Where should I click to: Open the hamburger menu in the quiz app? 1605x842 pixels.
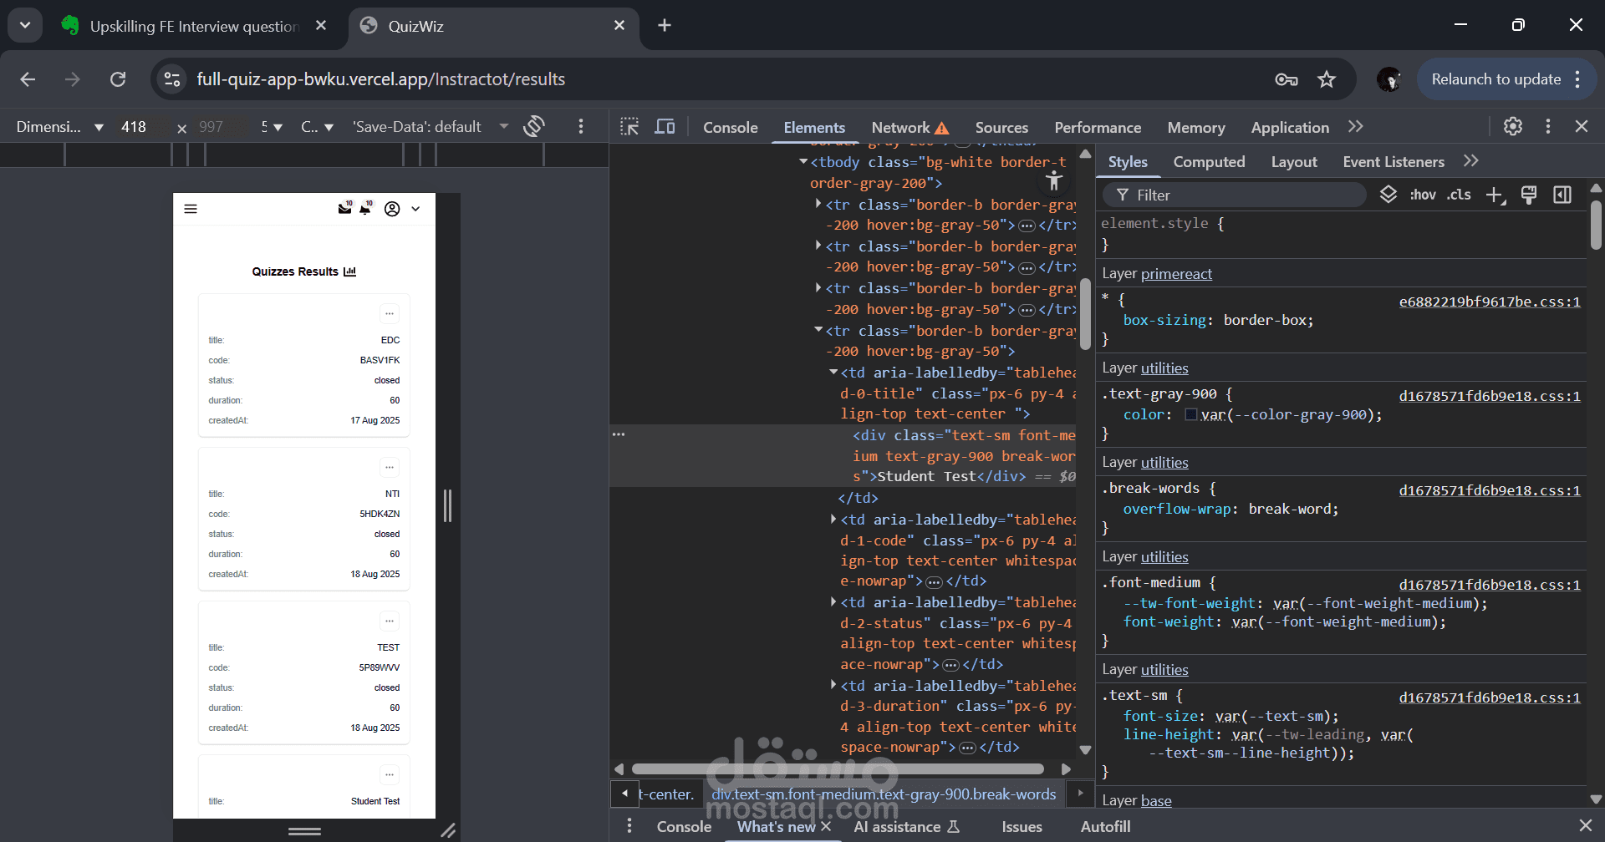(191, 209)
